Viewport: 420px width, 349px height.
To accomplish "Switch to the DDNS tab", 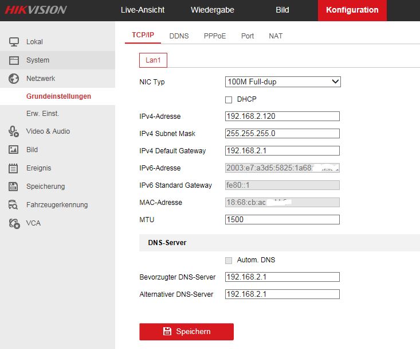I will pyautogui.click(x=179, y=36).
